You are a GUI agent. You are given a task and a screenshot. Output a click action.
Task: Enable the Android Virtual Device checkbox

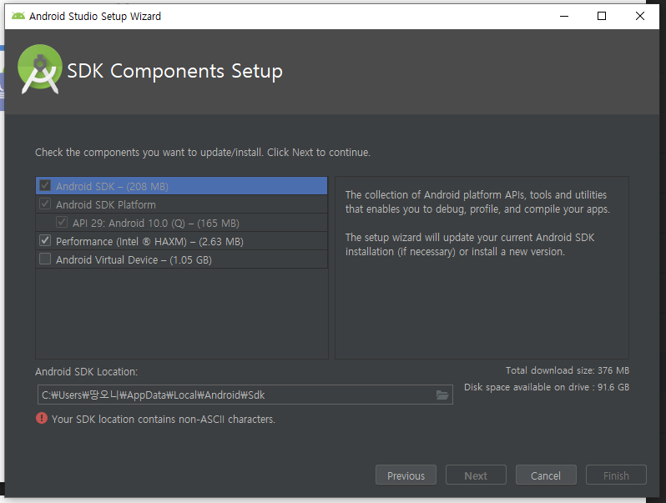pos(45,259)
